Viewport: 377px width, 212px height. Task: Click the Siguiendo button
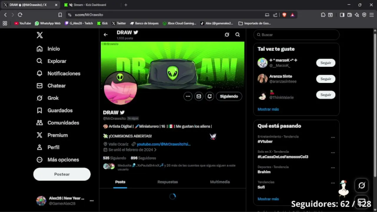click(x=229, y=96)
